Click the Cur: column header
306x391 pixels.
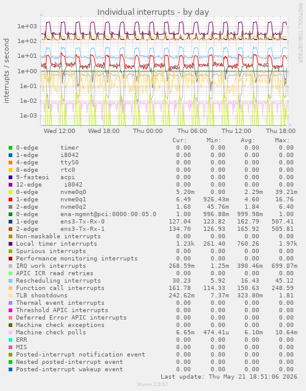coord(180,140)
